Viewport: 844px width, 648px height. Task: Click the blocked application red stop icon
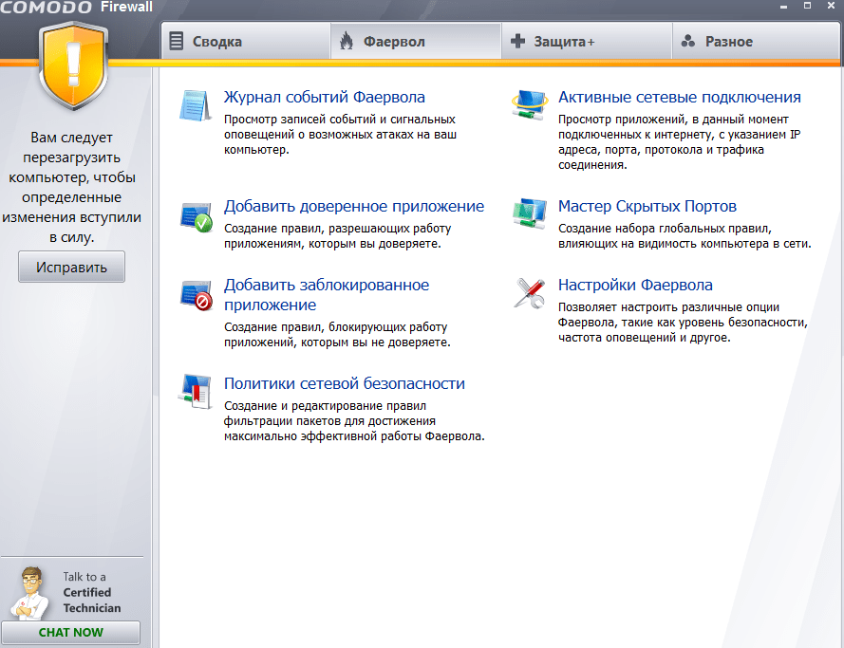[196, 295]
